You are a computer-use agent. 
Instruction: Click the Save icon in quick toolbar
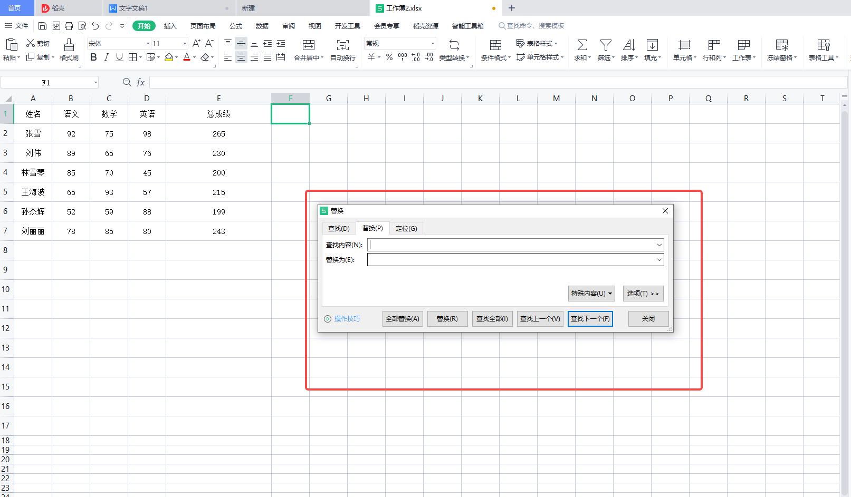(43, 26)
